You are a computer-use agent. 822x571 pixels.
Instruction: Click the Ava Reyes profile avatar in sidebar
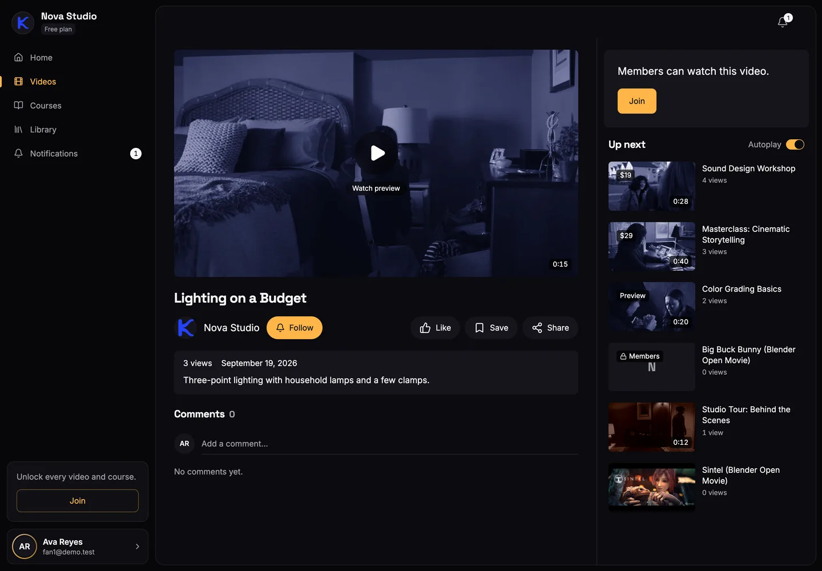click(25, 546)
